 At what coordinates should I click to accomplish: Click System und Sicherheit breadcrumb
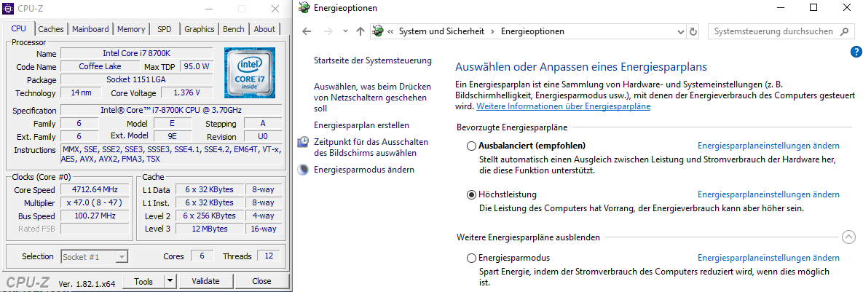click(x=441, y=31)
